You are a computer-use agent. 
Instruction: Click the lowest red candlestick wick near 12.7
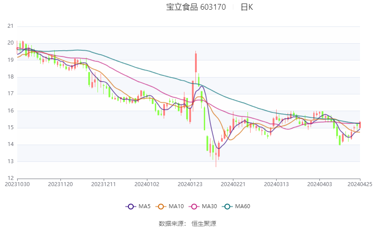[x=216, y=158]
